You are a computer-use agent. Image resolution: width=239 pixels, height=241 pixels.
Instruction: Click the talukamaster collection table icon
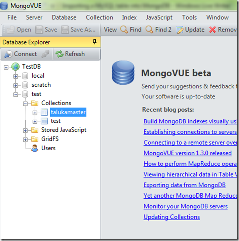(44, 112)
